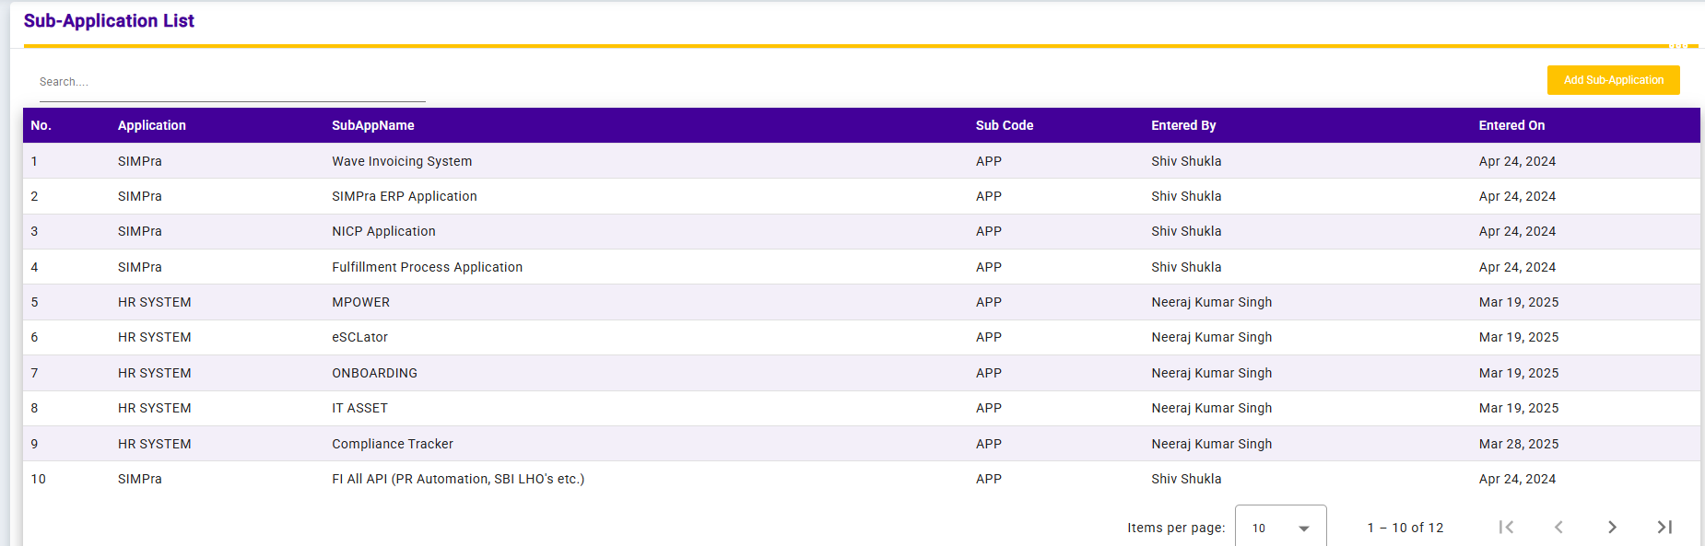Sort by the Application column header
The height and width of the screenshot is (546, 1705).
pyautogui.click(x=152, y=125)
